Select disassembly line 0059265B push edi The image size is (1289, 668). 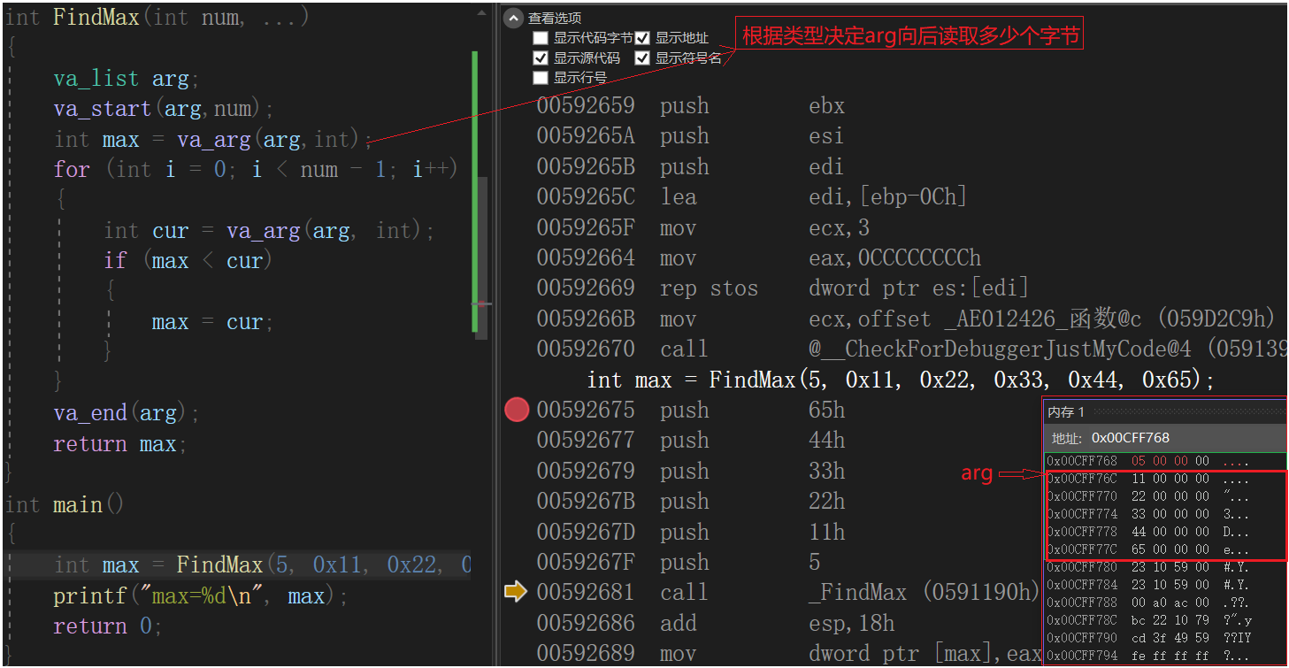[690, 166]
